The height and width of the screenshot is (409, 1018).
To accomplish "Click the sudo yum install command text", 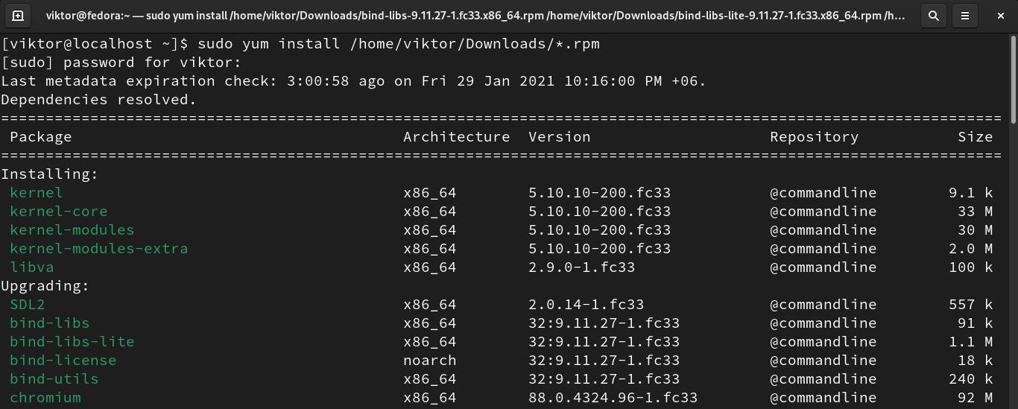I will pos(398,43).
